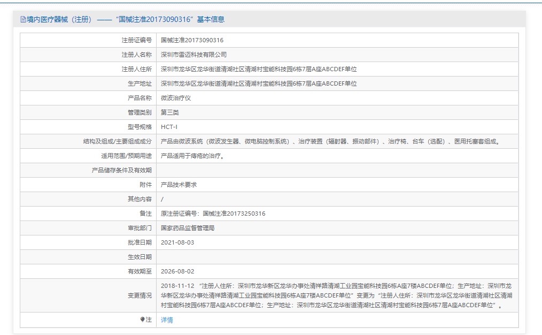The width and height of the screenshot is (542, 335).
Task: Click the document icon before 境内医疗器械 header
Action: 23,19
